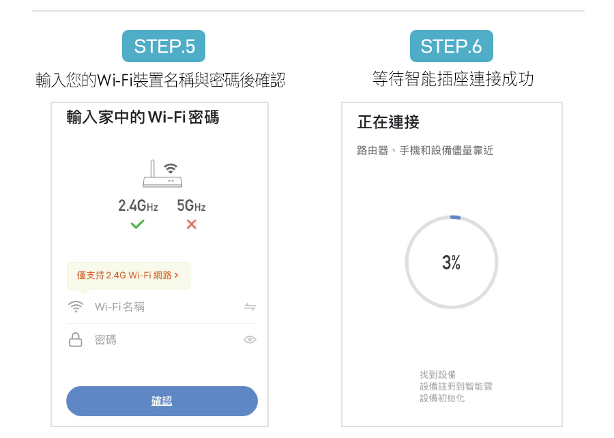Click the 找到設備 status line
Image resolution: width=614 pixels, height=438 pixels.
(438, 375)
